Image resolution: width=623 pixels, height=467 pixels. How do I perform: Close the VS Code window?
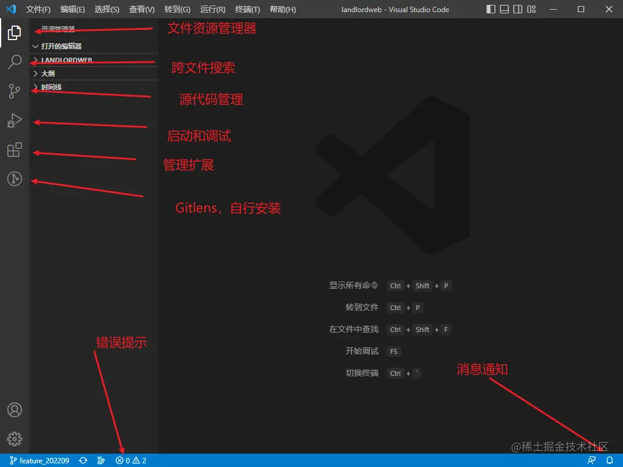pos(608,9)
